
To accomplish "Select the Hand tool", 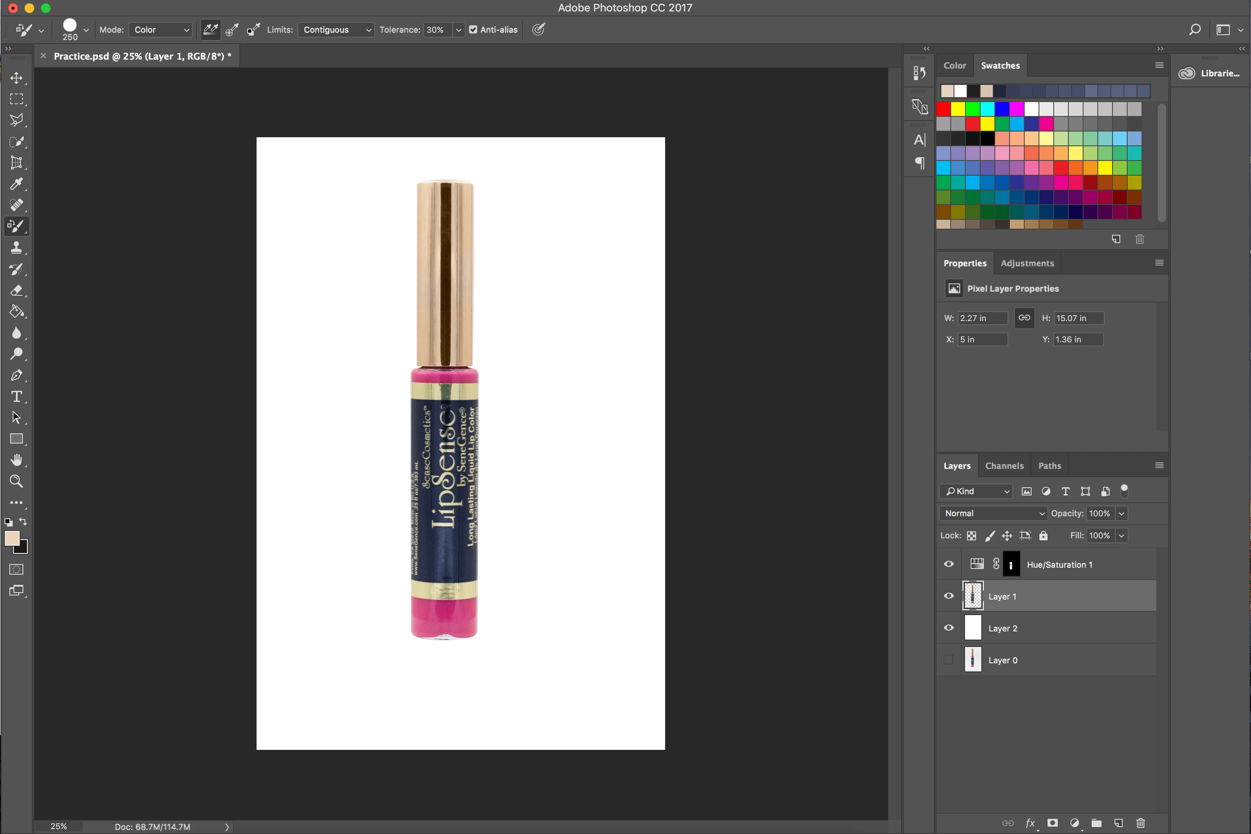I will [x=16, y=460].
